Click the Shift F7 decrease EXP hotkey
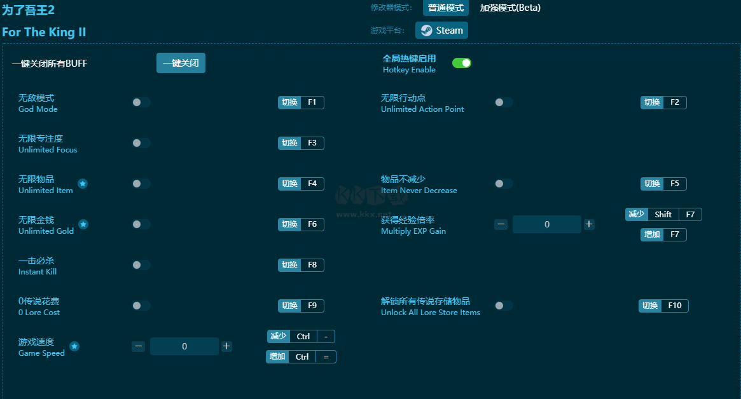This screenshot has height=399, width=741. [x=663, y=214]
